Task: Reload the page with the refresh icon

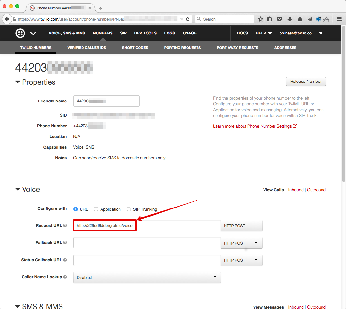Action: pyautogui.click(x=188, y=19)
